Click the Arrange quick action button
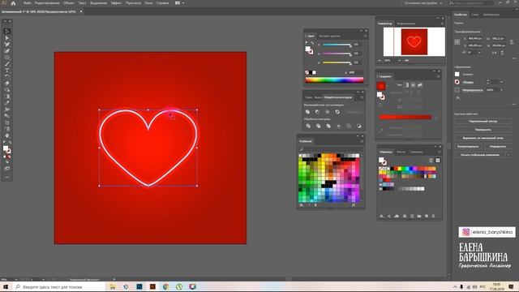This screenshot has height=292, width=519. click(498, 146)
